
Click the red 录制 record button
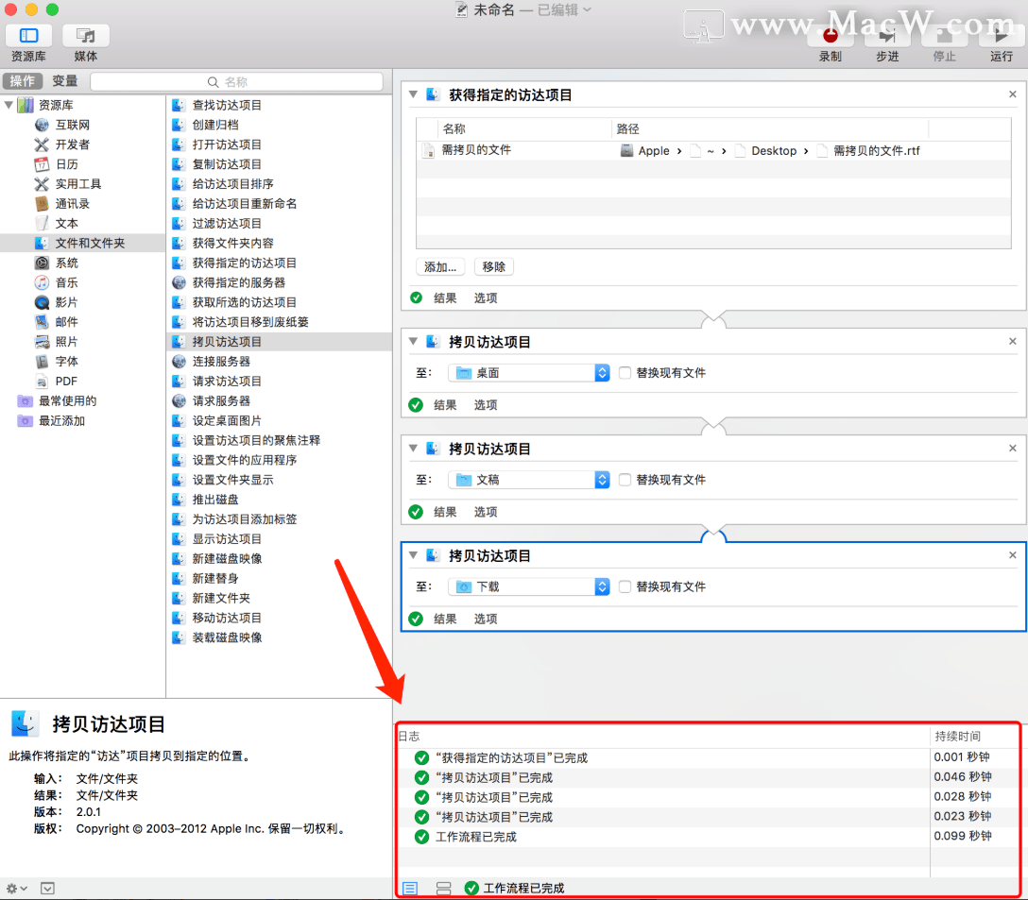tap(830, 37)
